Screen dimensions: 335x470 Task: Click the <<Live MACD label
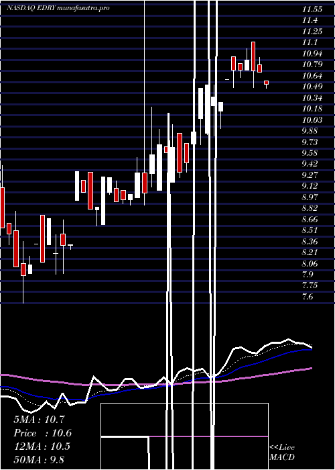(282, 453)
